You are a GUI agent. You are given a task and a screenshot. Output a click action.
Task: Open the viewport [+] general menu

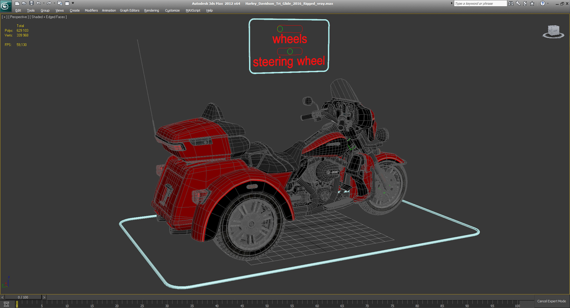(4, 17)
